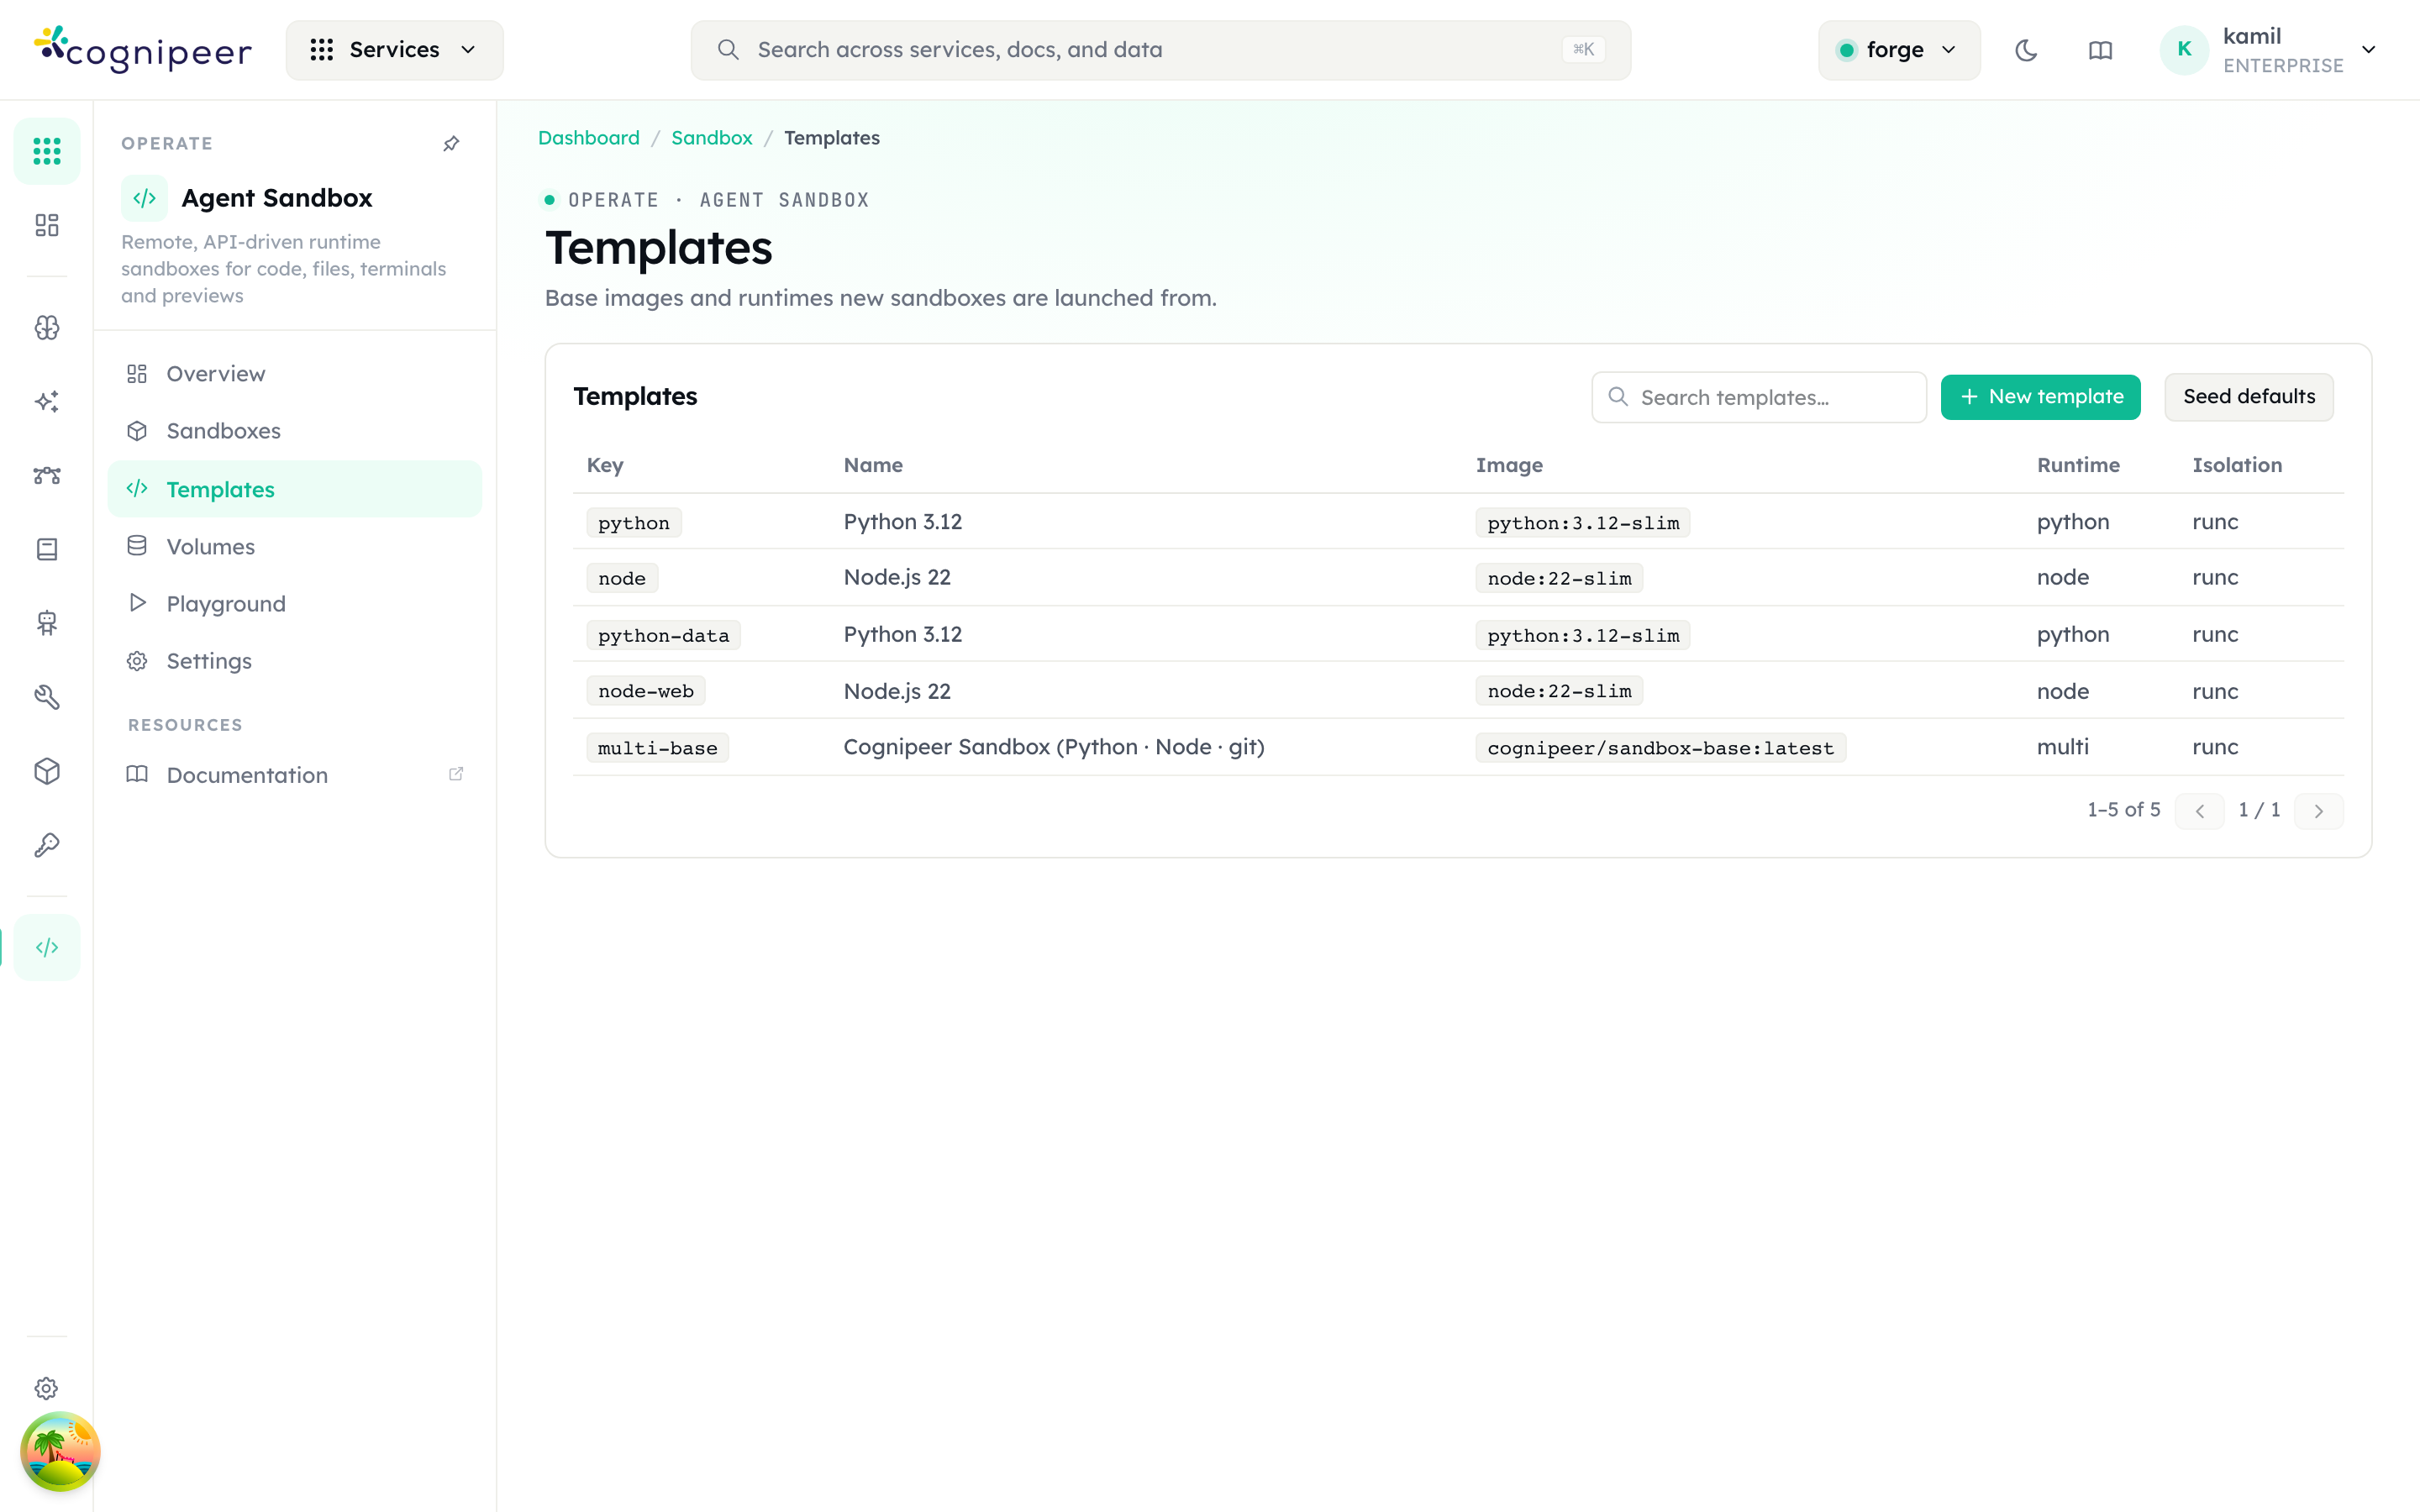Click the Key column header
The height and width of the screenshot is (1512, 2420).
(605, 465)
